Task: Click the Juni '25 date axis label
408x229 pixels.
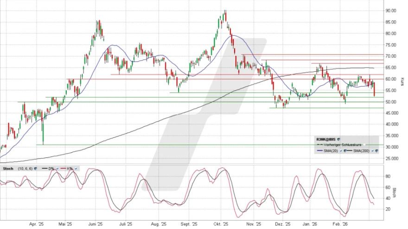Action: point(95,223)
